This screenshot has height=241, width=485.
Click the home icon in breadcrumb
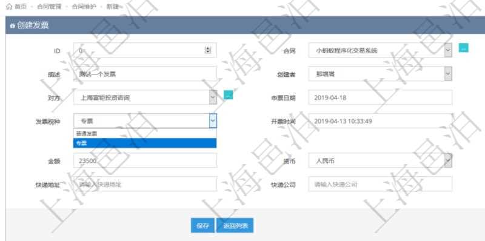(9, 7)
